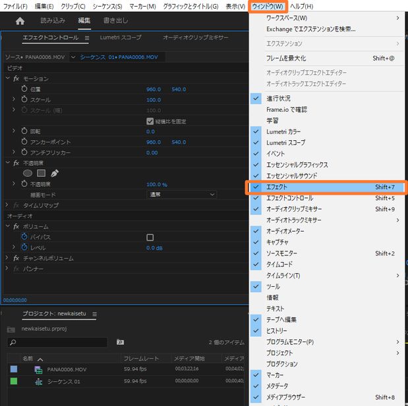Open the エフェクトコントロール panel menu icon
The height and width of the screenshot is (406, 408).
[x=87, y=38]
